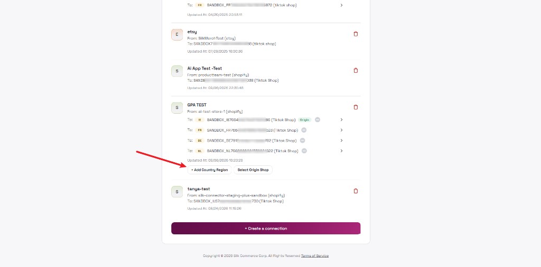
Task: Click the Select Origin Shop button
Action: pyautogui.click(x=253, y=170)
